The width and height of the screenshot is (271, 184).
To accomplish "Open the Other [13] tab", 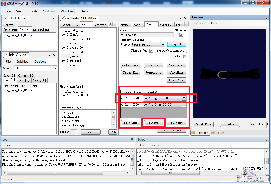I will pos(26,75).
